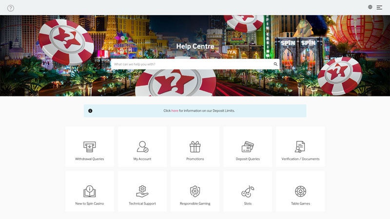The image size is (390, 219).
Task: Select the Promotions gift box icon
Action: pos(195,146)
